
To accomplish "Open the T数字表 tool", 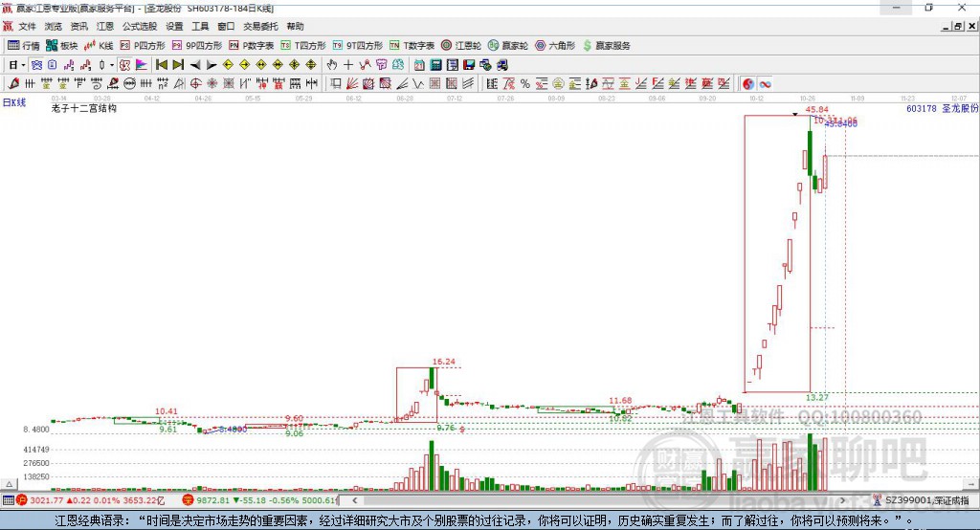I will [x=412, y=46].
